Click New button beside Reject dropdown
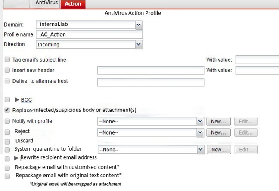279x191 pixels. [218, 132]
